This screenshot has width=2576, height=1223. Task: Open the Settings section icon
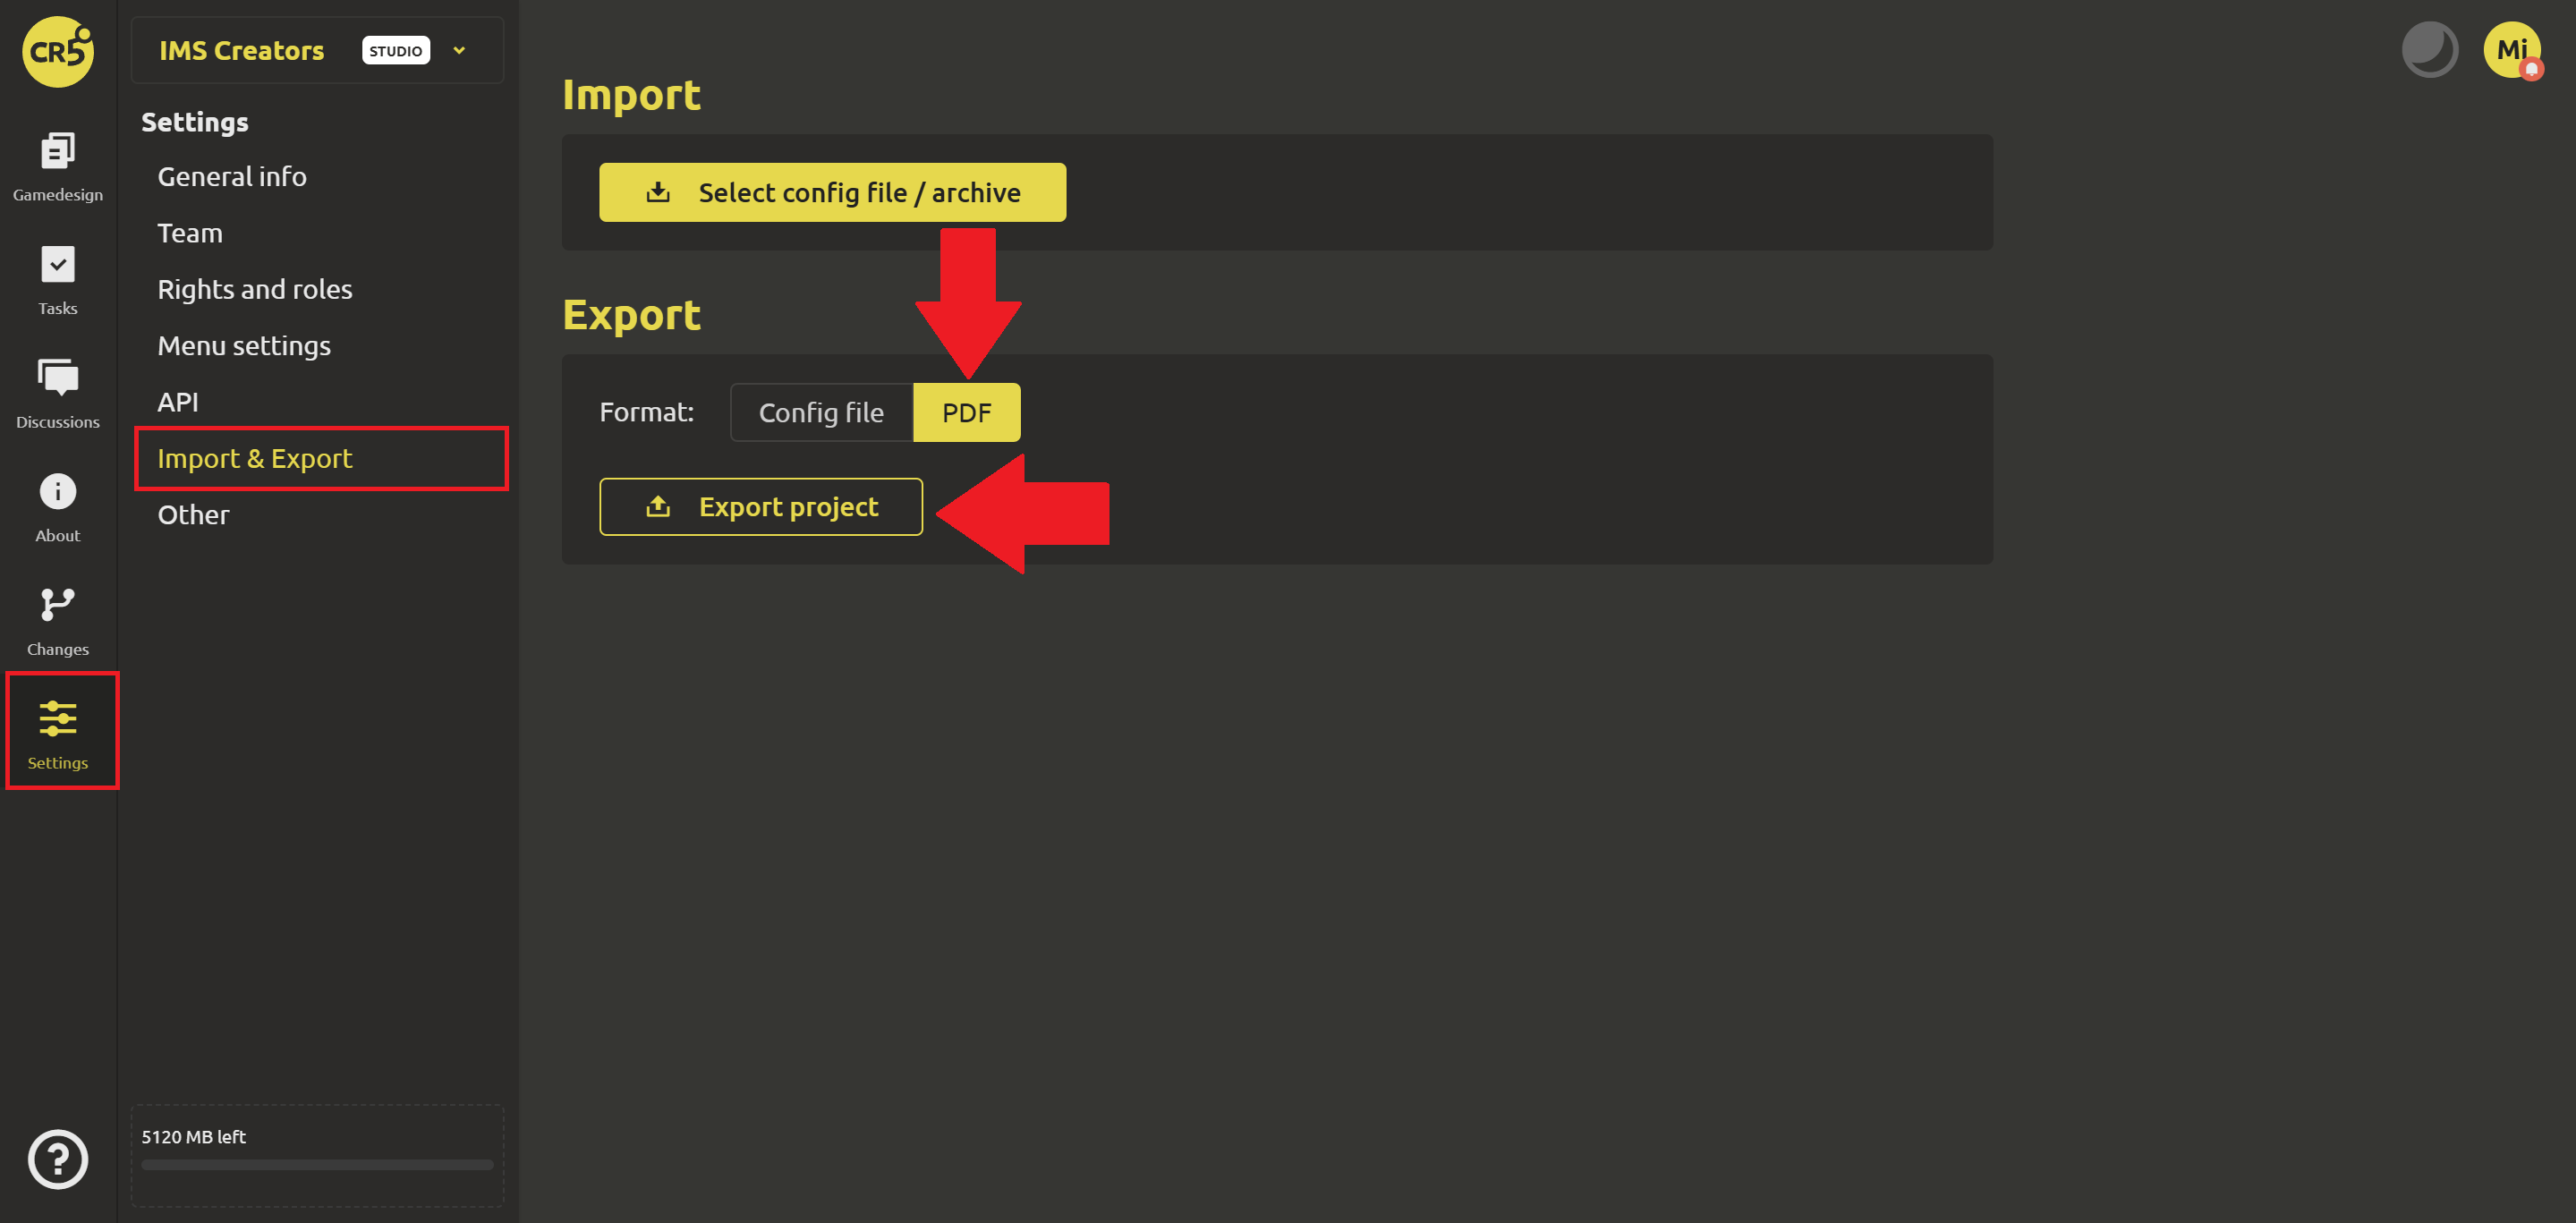[x=58, y=734]
